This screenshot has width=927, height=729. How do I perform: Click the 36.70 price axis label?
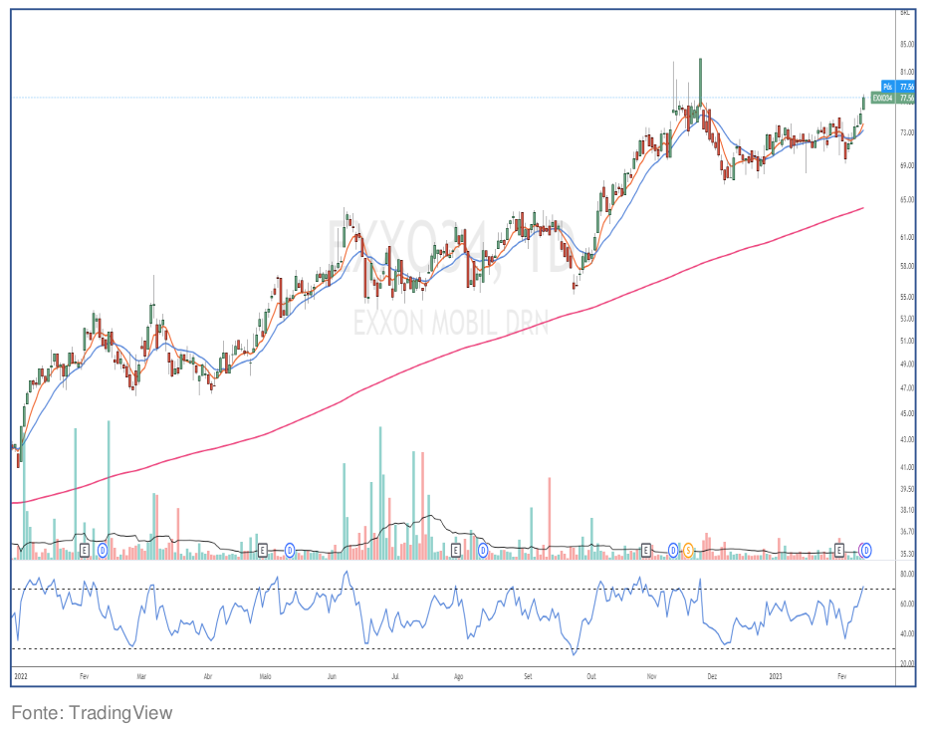pos(907,532)
